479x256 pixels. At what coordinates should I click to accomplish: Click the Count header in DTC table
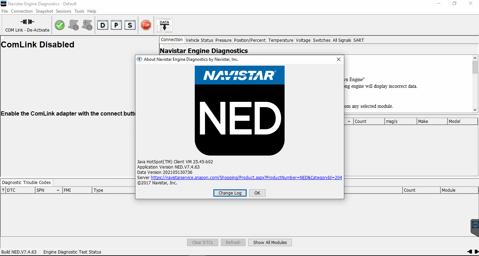pyautogui.click(x=421, y=190)
